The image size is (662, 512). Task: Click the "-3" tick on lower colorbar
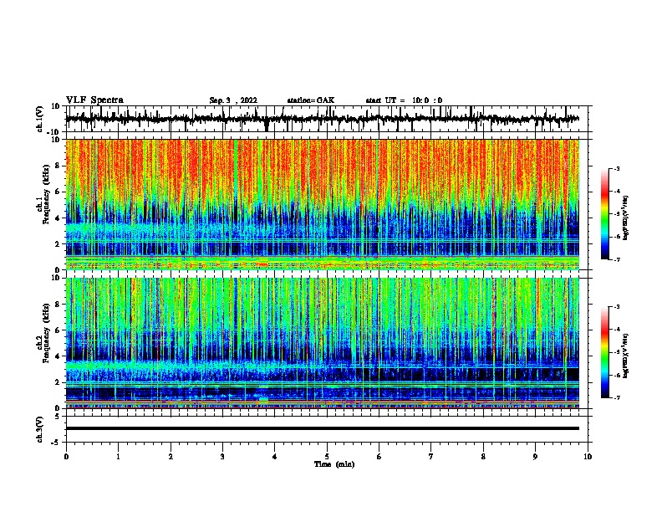(617, 307)
